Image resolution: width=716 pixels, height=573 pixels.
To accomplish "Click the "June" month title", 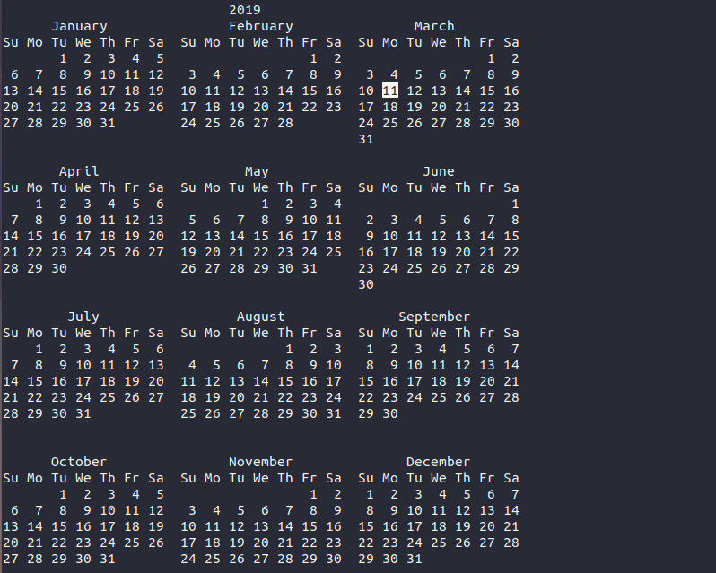I will [x=439, y=171].
